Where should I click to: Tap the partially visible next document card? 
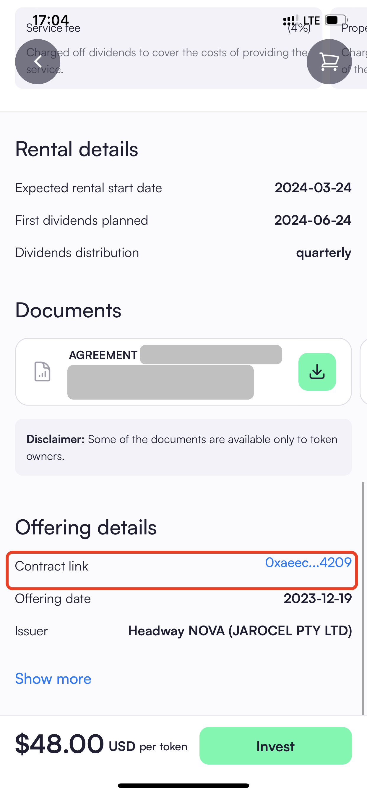tap(364, 371)
